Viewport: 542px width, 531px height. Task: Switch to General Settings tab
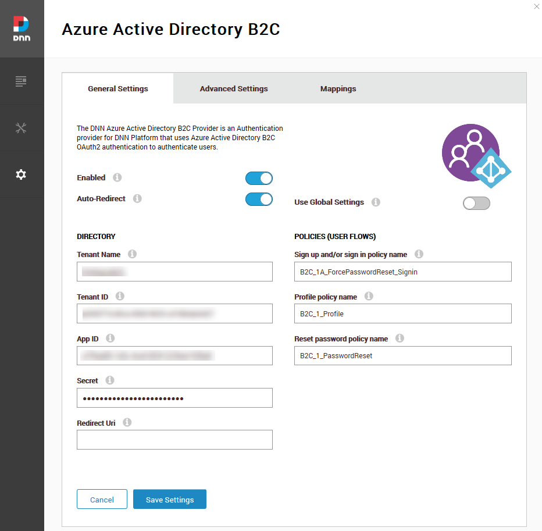coord(118,88)
